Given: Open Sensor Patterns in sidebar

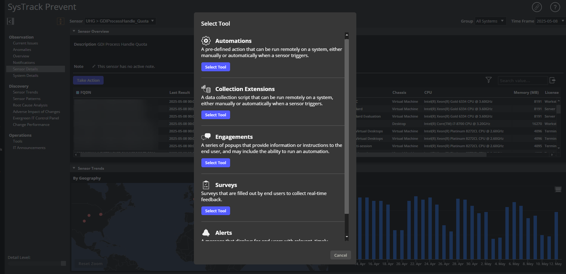Looking at the screenshot, I should point(27,99).
